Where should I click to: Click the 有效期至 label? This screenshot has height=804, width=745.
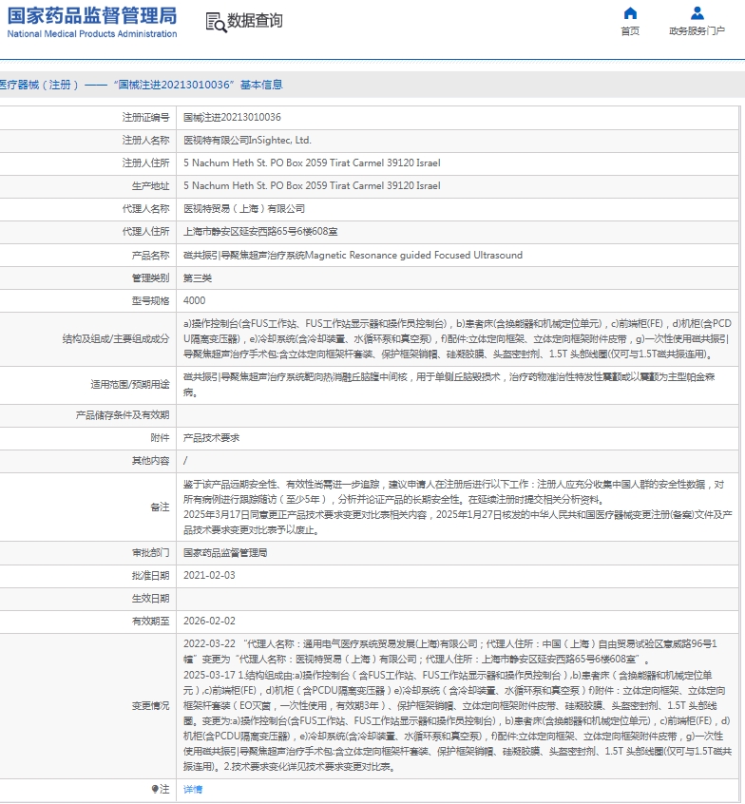click(150, 621)
